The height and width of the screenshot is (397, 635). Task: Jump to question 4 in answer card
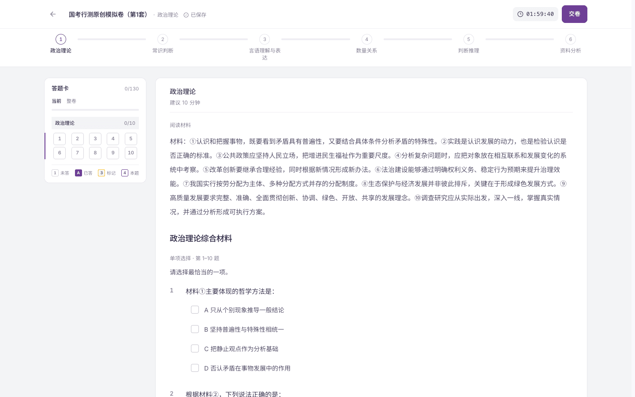[113, 139]
